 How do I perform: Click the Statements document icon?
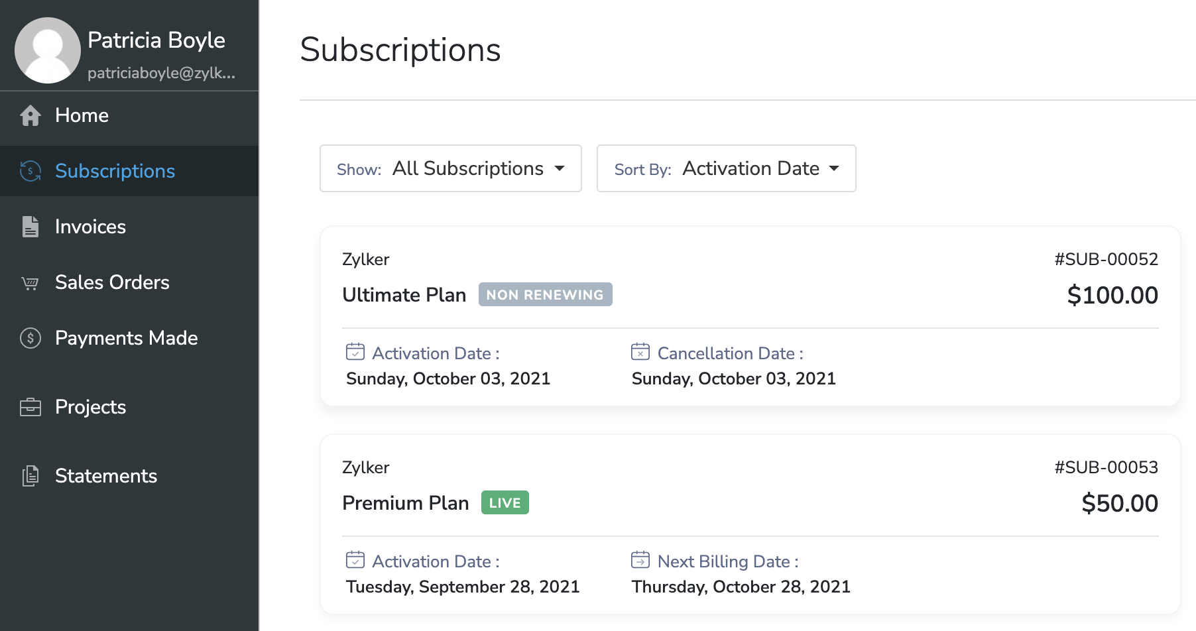30,476
